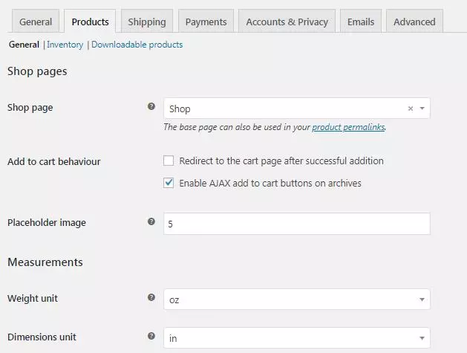
Task: Select the General sub-section link
Action: point(24,45)
